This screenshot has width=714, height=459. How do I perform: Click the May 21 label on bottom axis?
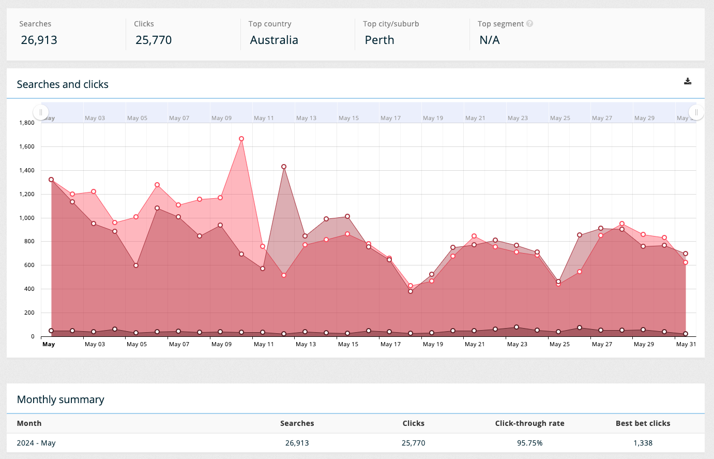pyautogui.click(x=475, y=344)
